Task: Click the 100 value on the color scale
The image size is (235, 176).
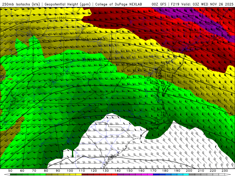Action: coord(70,171)
